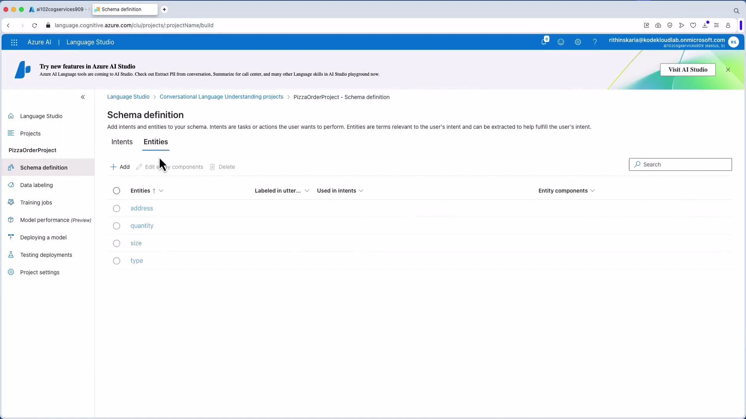Switch to the Intents tab
Image resolution: width=746 pixels, height=419 pixels.
[x=122, y=142]
